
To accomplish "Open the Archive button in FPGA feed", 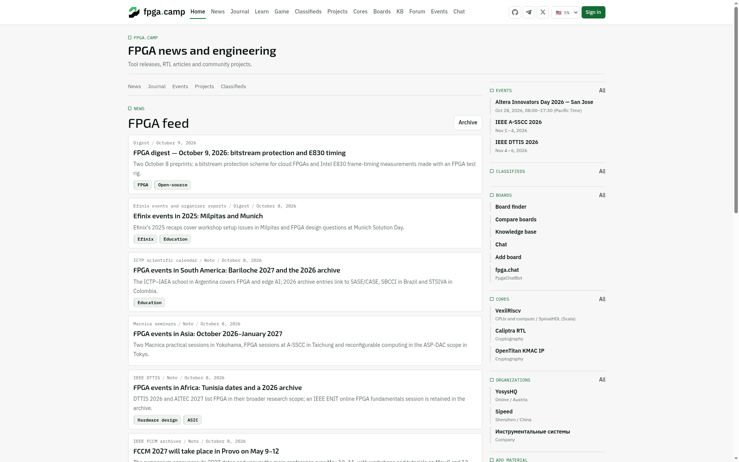I will click(x=468, y=122).
